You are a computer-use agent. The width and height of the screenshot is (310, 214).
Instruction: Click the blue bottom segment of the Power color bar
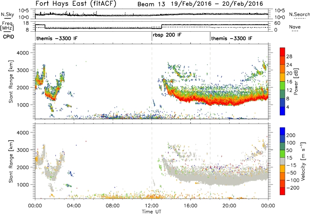282,111
